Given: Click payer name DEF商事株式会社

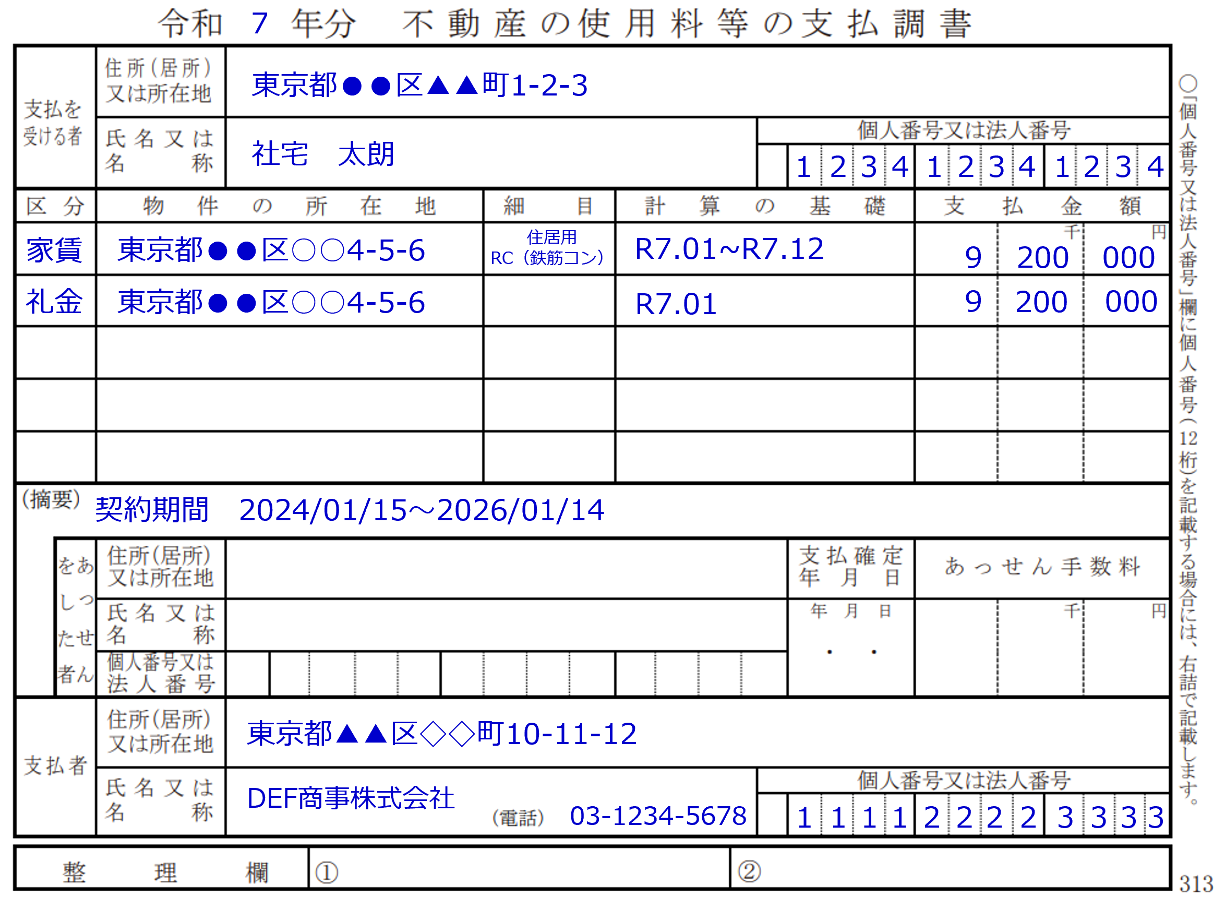Looking at the screenshot, I should coord(351,799).
